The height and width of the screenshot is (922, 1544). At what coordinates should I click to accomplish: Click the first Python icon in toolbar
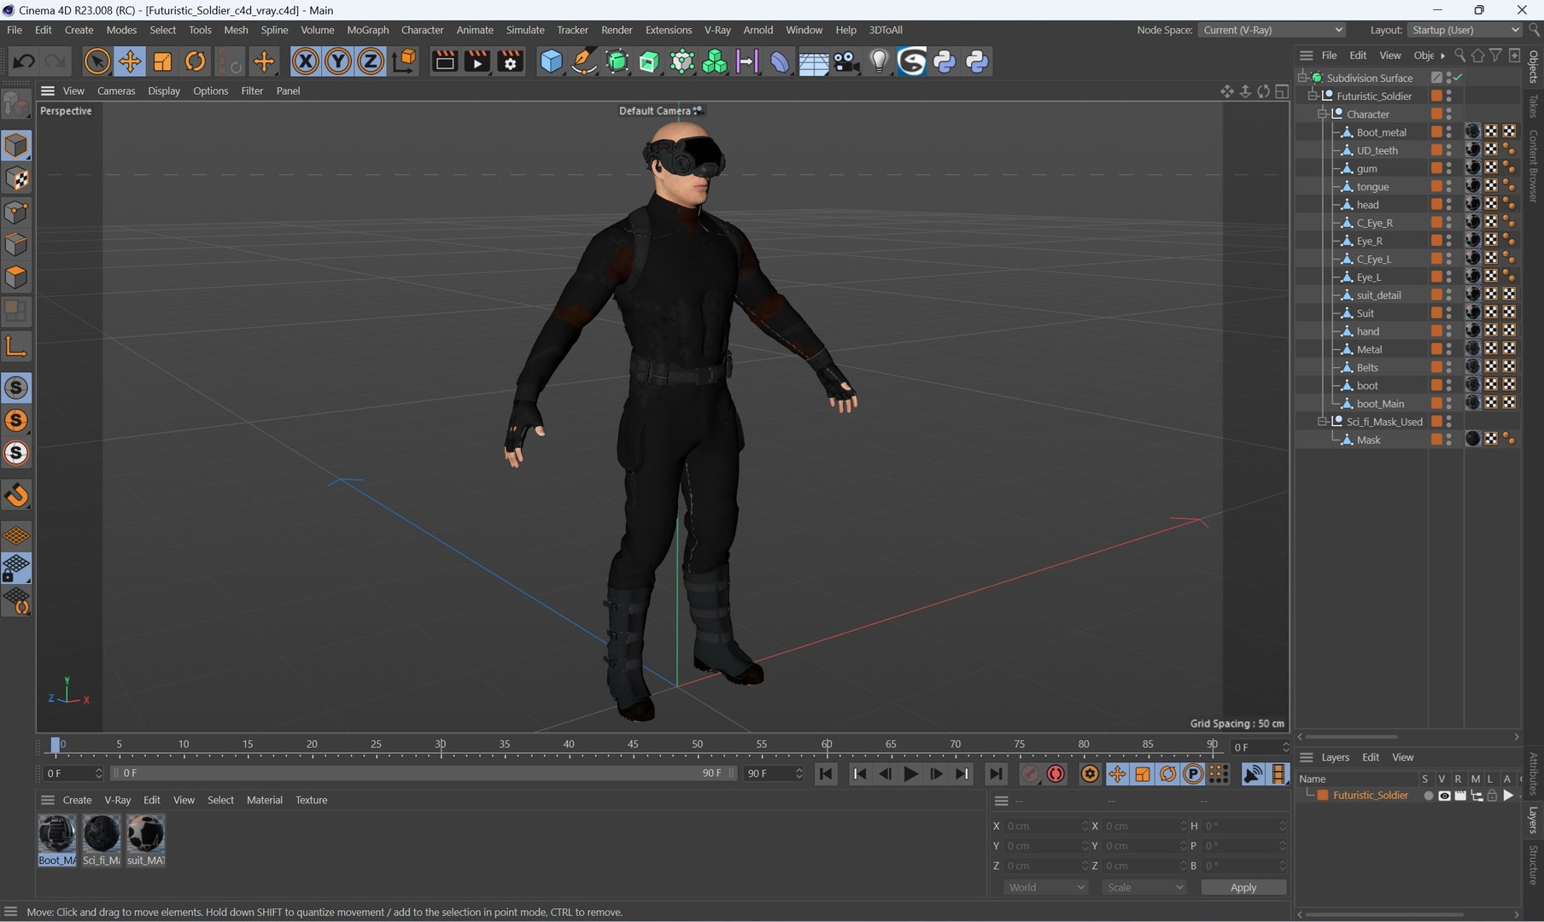pyautogui.click(x=945, y=61)
